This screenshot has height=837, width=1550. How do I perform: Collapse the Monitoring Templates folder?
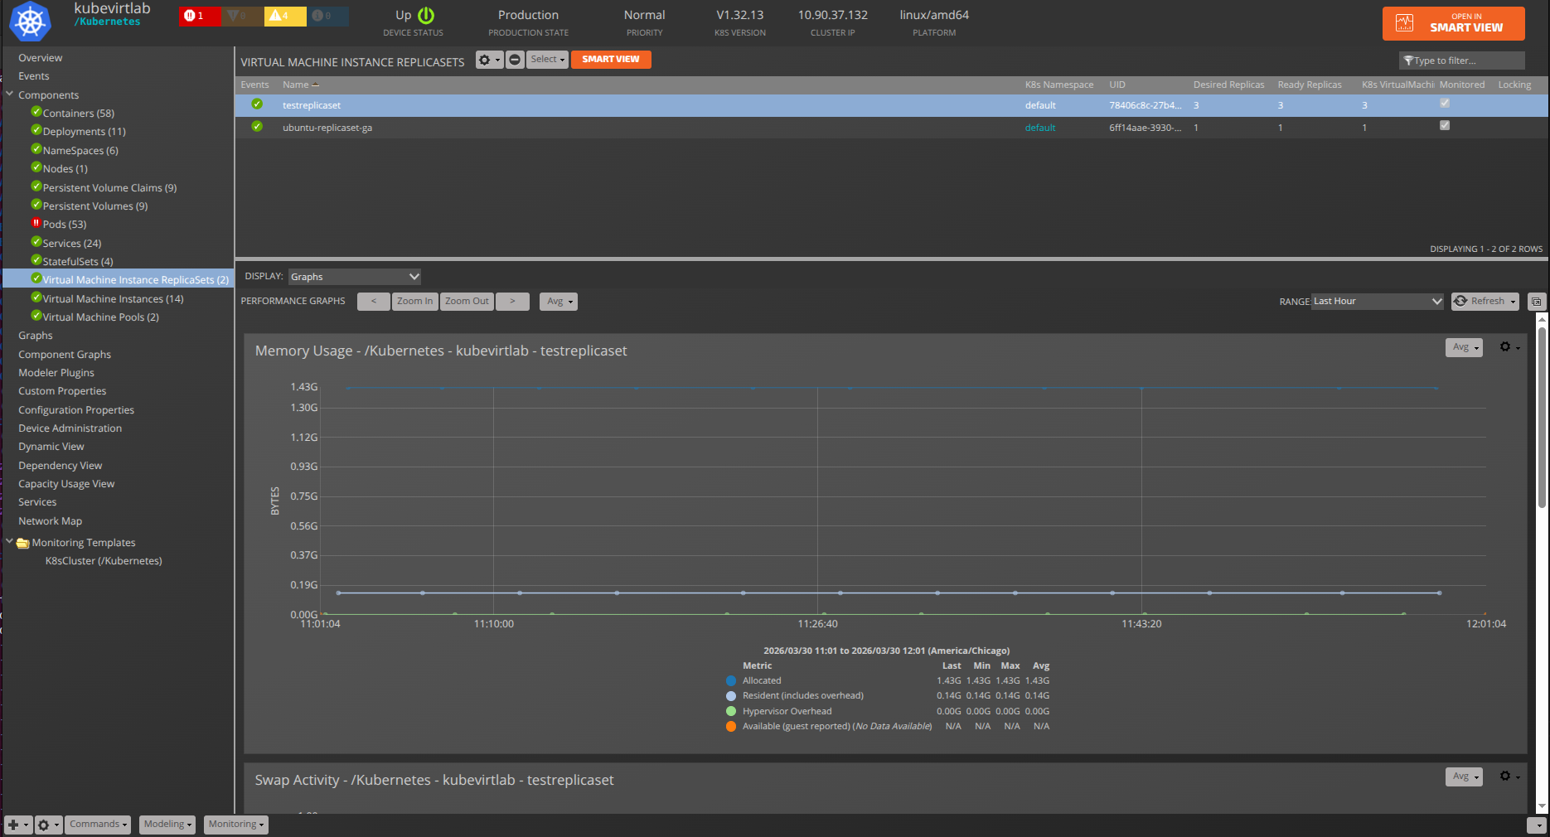click(x=10, y=542)
